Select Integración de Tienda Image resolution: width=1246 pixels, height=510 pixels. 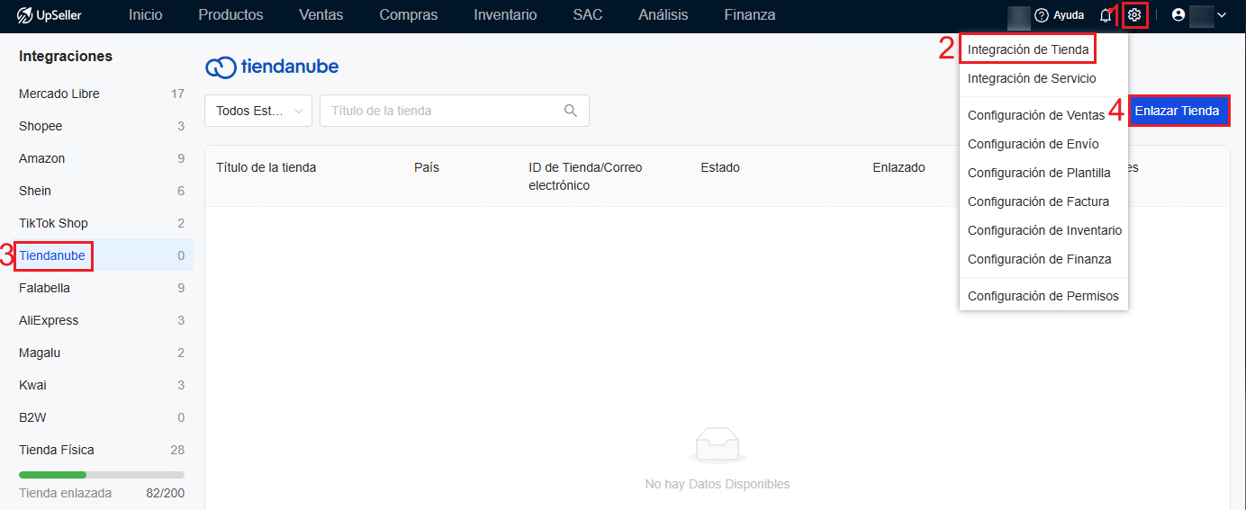point(1028,49)
